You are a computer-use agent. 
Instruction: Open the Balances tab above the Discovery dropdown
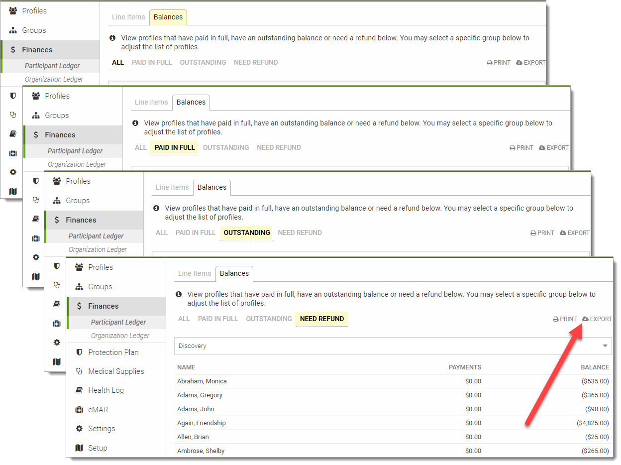point(234,273)
